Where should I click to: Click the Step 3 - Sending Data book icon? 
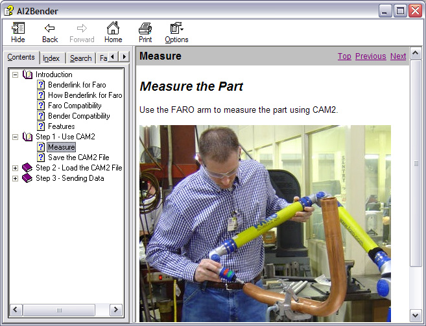[x=27, y=178]
